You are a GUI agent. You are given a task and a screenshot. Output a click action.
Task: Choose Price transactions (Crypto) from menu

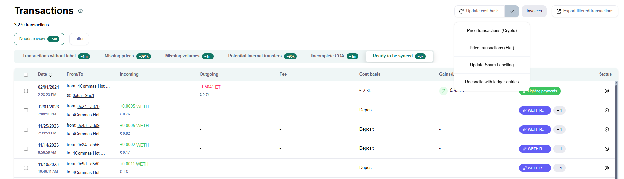tap(492, 31)
